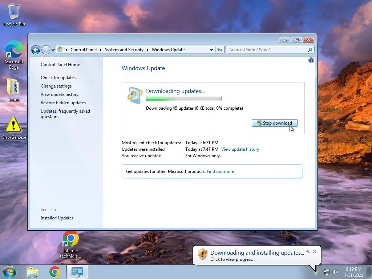Click 'Today at 6:31 PM' text

pyautogui.click(x=202, y=142)
